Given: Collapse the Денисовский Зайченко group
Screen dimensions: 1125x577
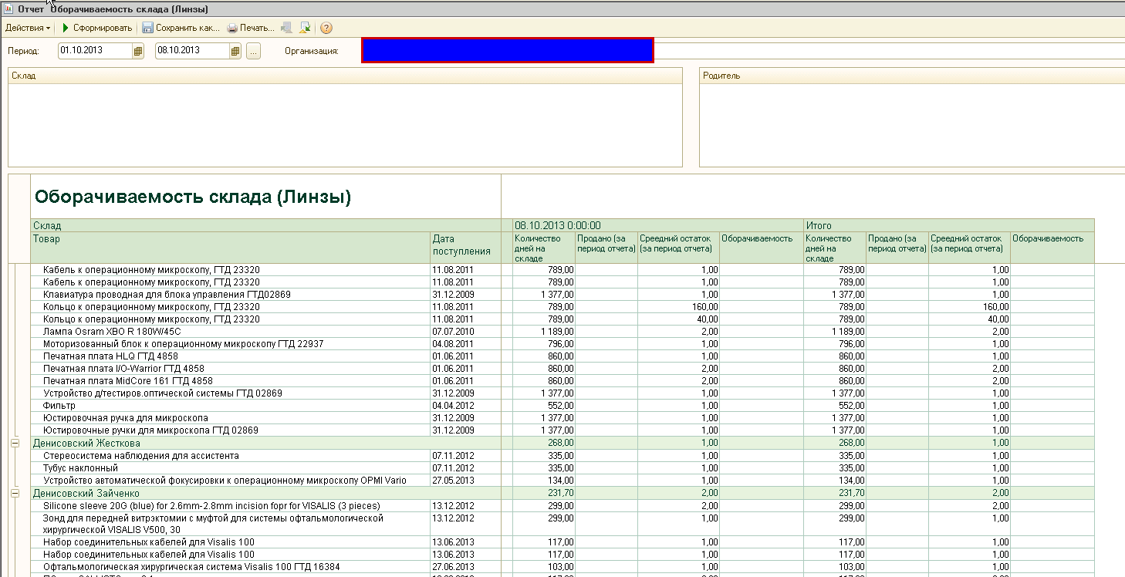Looking at the screenshot, I should tap(15, 493).
